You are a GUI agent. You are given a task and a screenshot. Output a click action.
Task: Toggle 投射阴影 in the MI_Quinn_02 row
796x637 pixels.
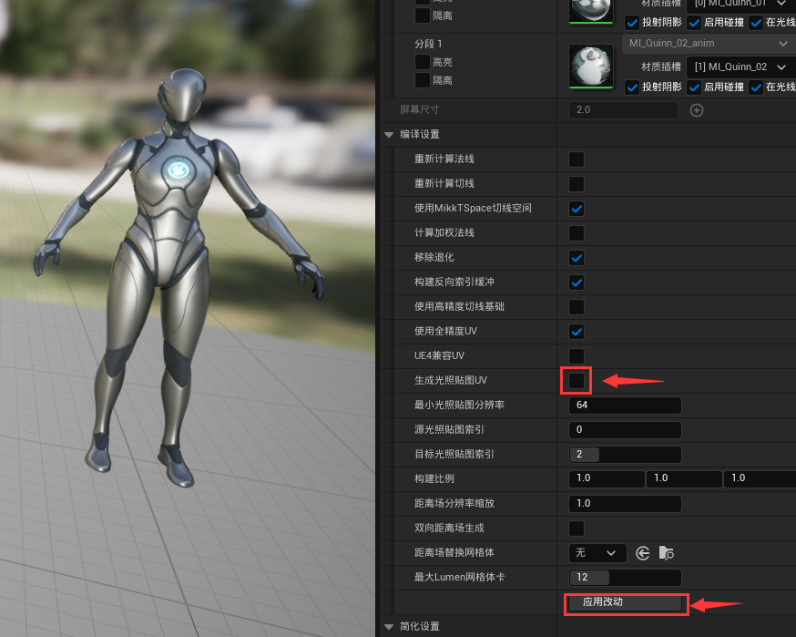click(x=632, y=87)
